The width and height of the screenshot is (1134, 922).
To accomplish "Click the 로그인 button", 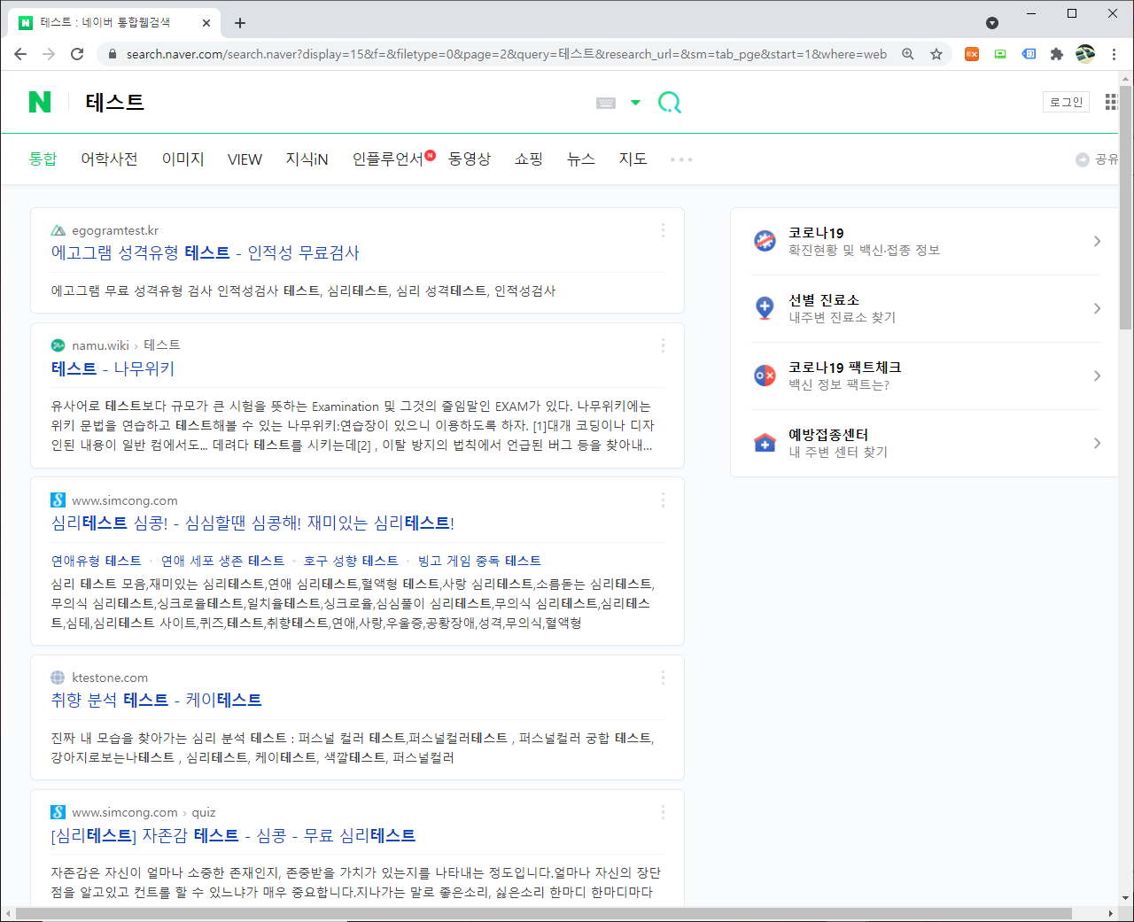I will pyautogui.click(x=1066, y=102).
